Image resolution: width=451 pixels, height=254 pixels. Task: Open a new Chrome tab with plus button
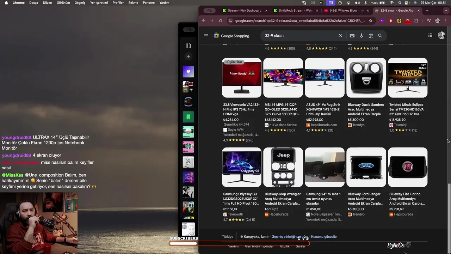click(x=427, y=11)
